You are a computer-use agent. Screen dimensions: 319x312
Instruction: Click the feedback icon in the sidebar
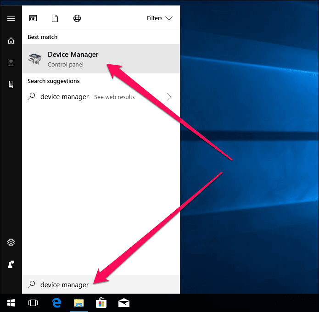point(11,264)
